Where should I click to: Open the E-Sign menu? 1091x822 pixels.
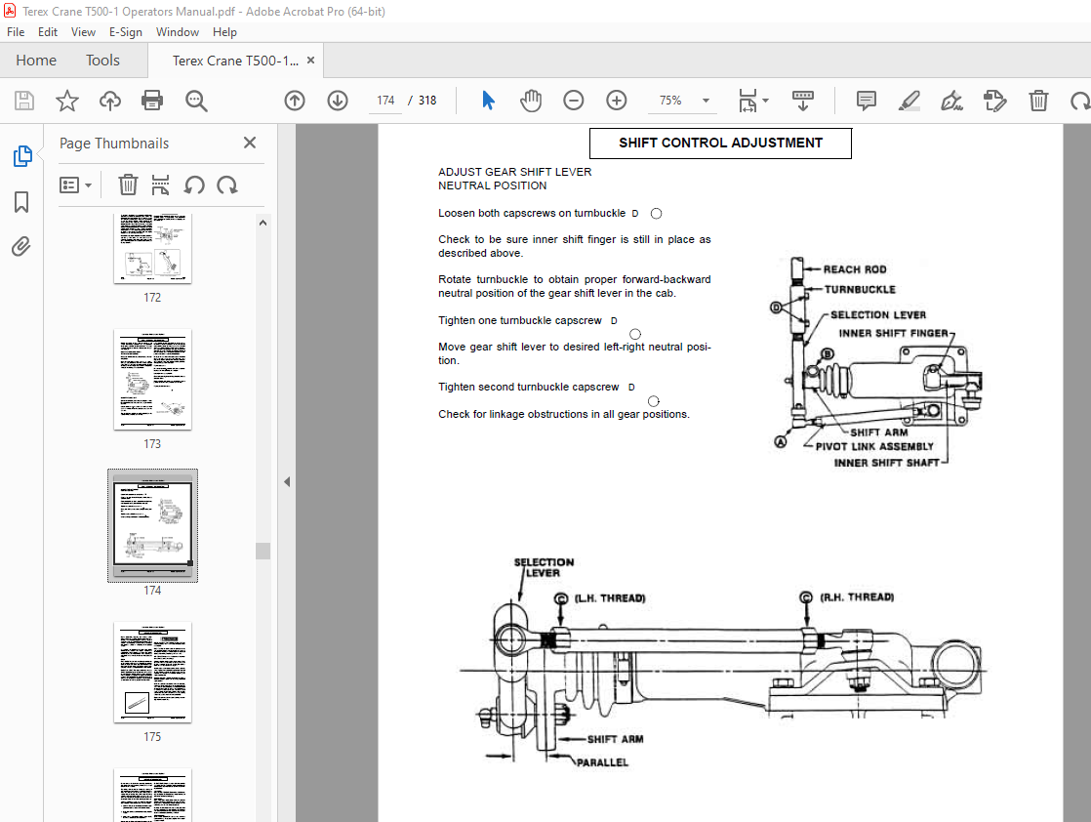pos(125,32)
